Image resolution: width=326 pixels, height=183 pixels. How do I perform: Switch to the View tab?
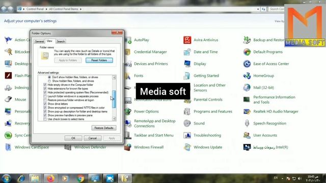point(49,41)
